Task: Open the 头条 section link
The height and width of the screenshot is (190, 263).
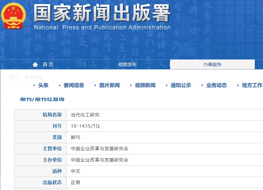Action: coord(43,85)
